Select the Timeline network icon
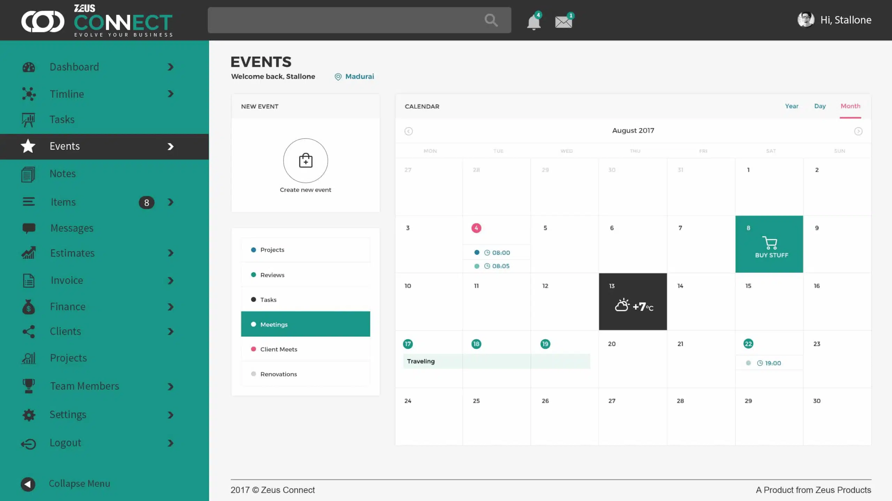 pos(28,94)
